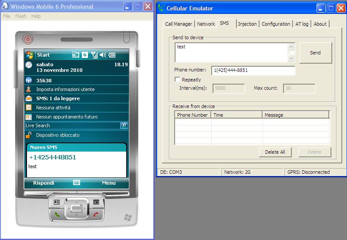
Task: Click the wireless icon next to 35638
Action: 29,80
